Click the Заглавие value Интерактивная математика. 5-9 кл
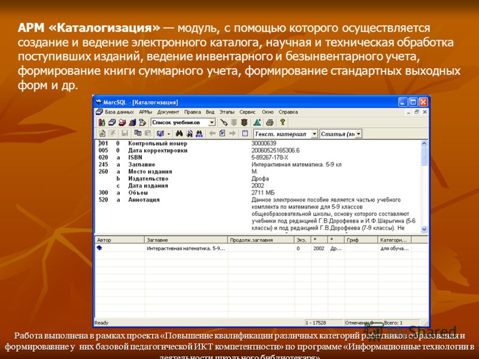This screenshot has width=479, height=359. (296, 165)
